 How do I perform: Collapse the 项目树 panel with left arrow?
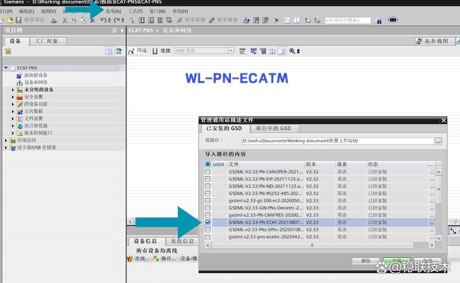[122, 30]
